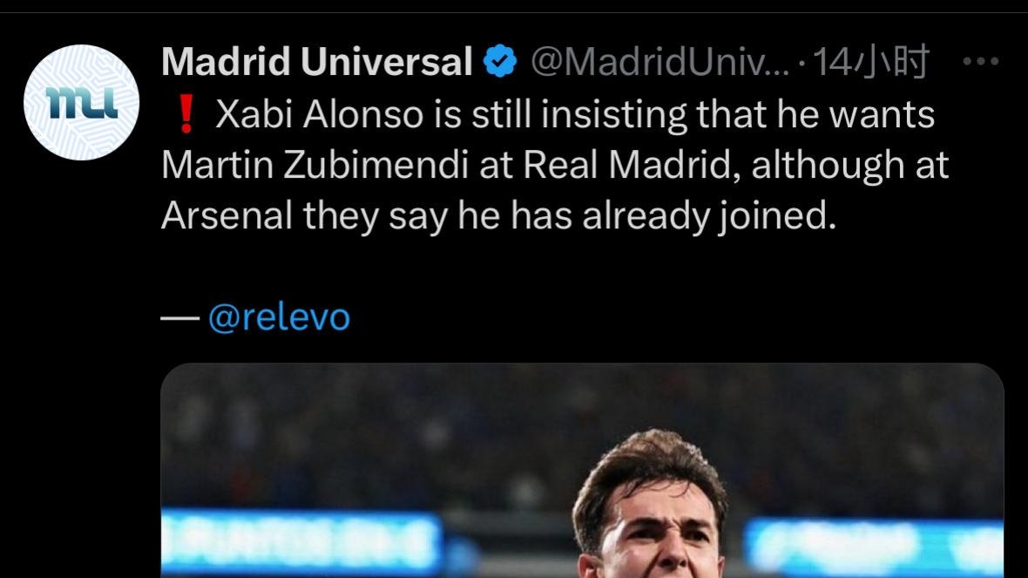Click the mu logo text inside avatar
Viewport: 1028px width, 578px height.
click(82, 104)
